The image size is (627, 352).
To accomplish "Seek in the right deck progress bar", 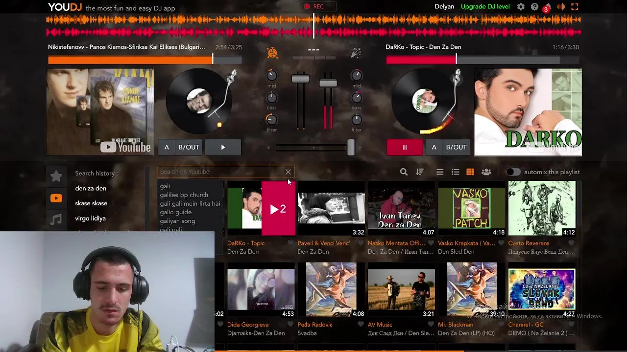I will coord(482,60).
